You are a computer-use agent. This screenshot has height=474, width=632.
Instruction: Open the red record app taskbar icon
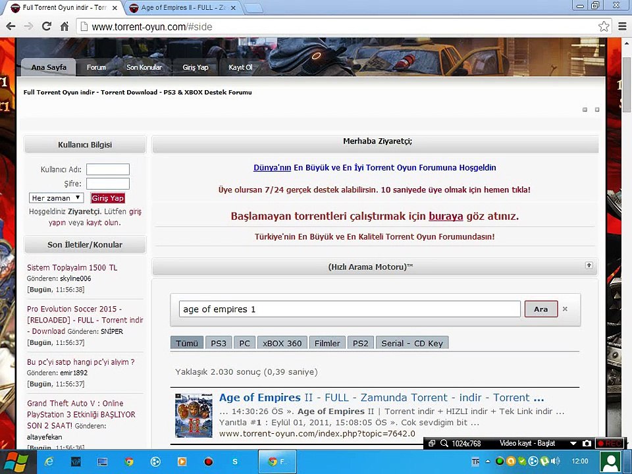click(209, 462)
